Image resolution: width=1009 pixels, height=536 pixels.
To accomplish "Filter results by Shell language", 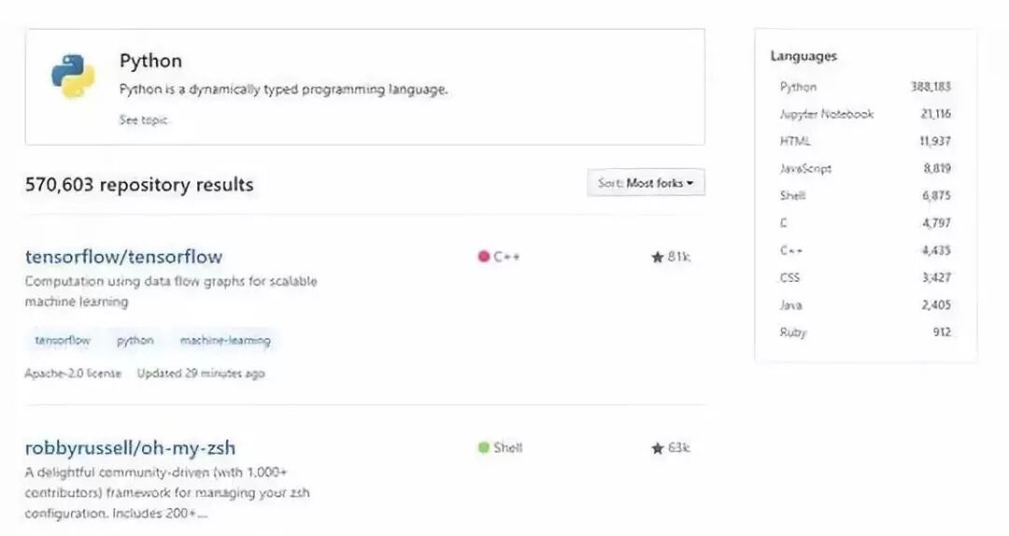I will (792, 196).
